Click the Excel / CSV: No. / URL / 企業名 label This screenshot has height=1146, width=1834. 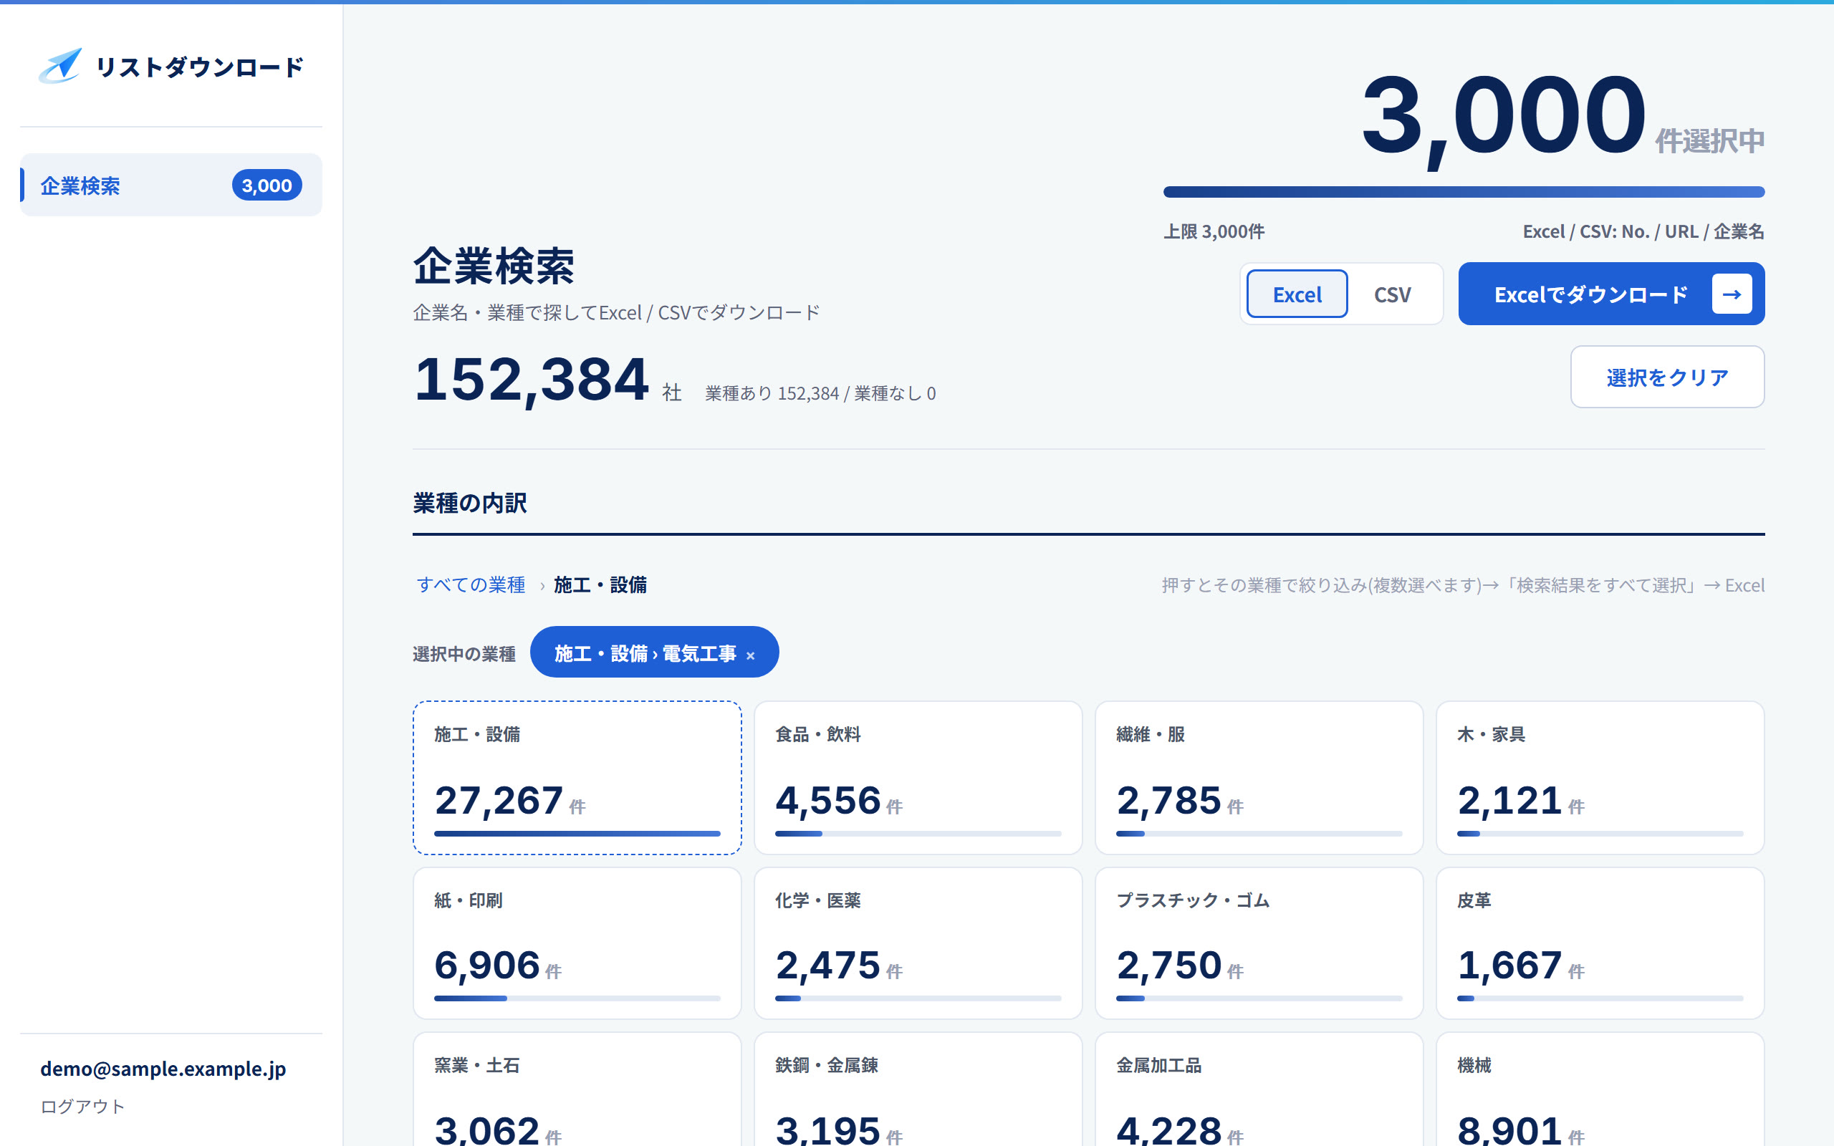1643,231
